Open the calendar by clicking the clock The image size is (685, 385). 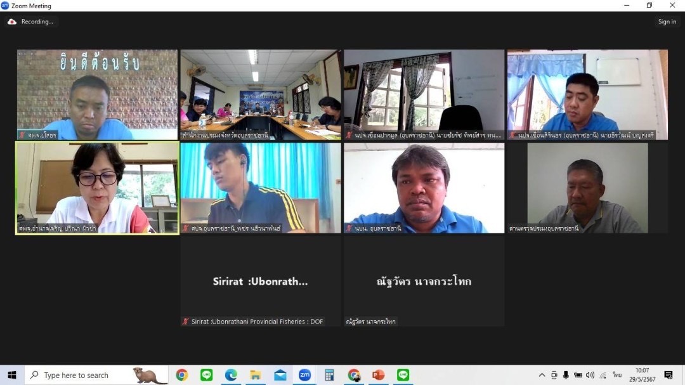point(641,375)
